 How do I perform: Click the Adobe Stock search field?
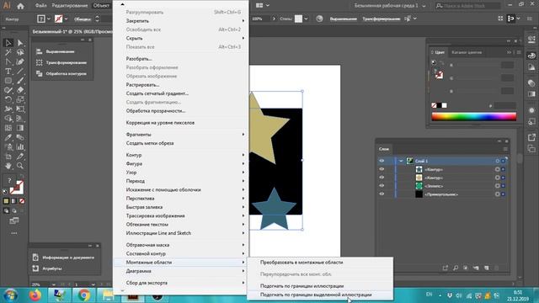click(x=467, y=6)
